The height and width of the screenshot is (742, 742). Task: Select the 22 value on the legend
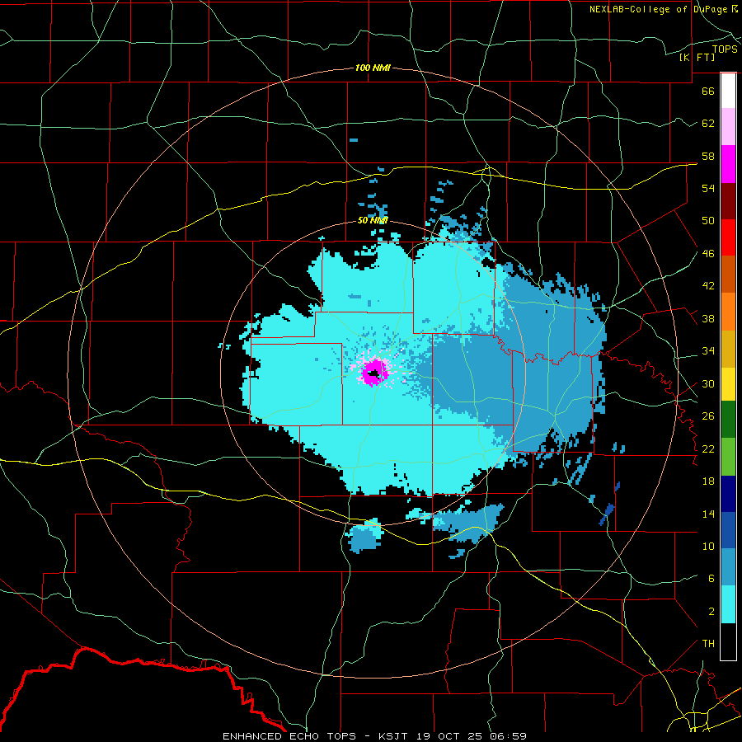(708, 448)
